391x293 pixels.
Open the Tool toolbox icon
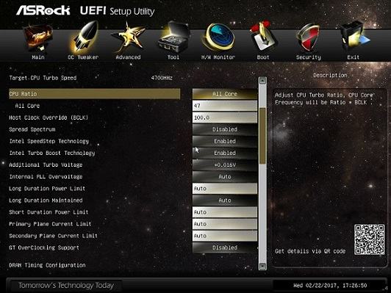coord(173,37)
